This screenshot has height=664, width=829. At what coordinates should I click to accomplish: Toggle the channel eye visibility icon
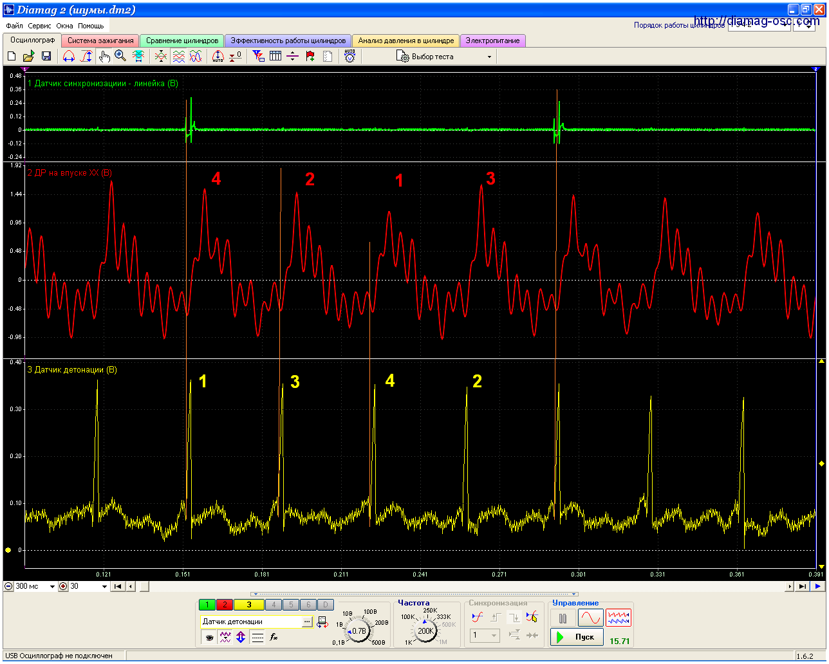coord(209,637)
